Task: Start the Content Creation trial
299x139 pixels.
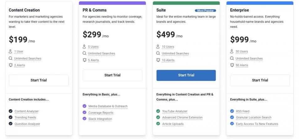Action: (x=39, y=80)
